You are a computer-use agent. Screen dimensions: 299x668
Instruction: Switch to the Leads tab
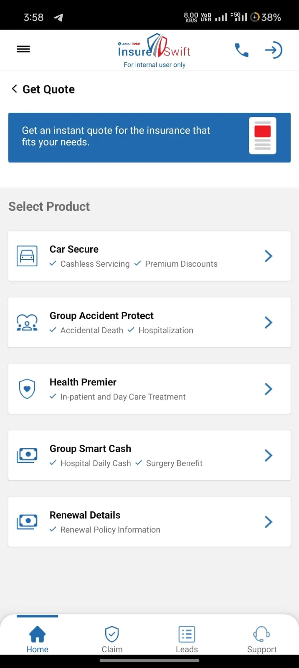point(187,639)
